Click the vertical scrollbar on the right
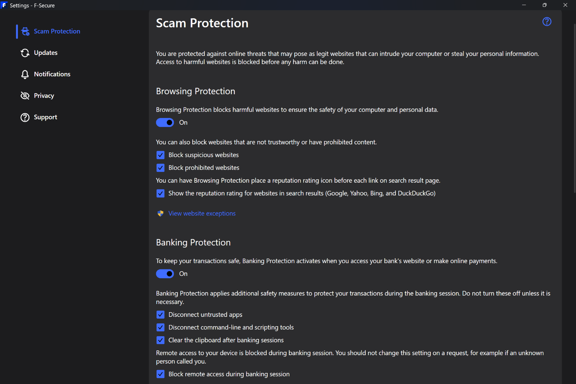The width and height of the screenshot is (576, 384). (x=575, y=108)
